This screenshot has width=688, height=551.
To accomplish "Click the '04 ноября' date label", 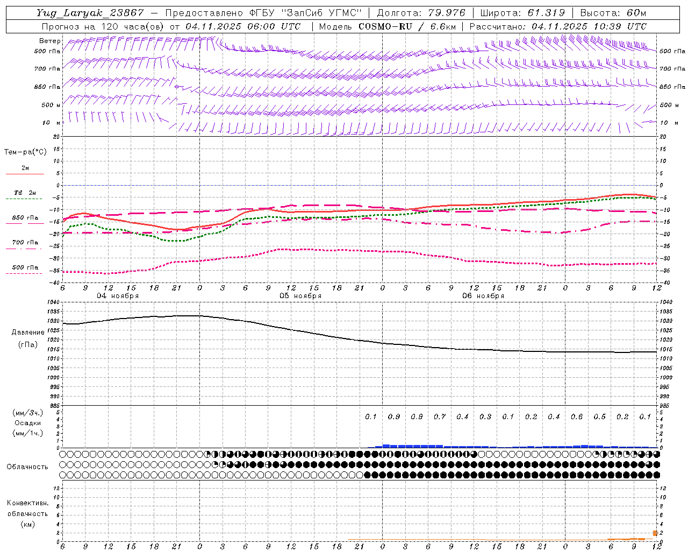I will click(118, 296).
